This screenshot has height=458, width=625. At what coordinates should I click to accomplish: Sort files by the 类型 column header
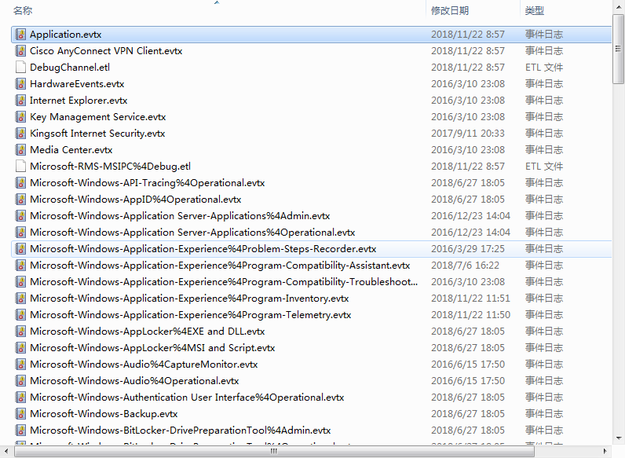(x=535, y=10)
